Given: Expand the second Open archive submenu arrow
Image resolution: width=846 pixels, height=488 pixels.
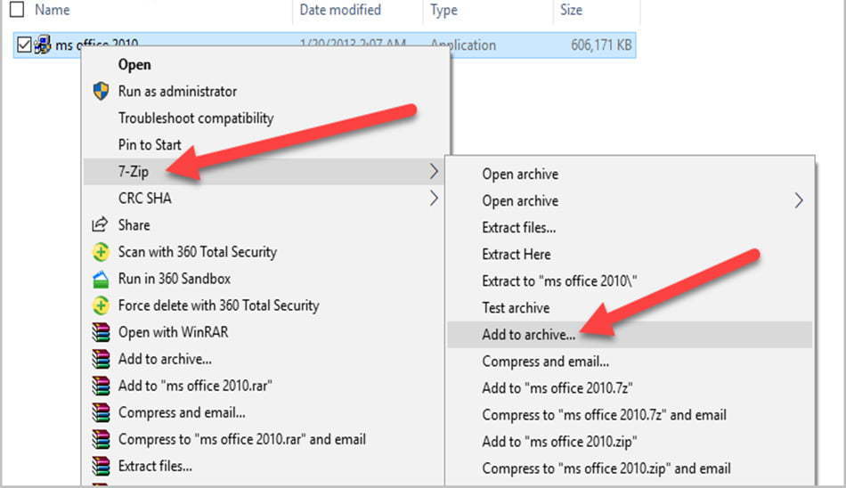Looking at the screenshot, I should tap(799, 201).
